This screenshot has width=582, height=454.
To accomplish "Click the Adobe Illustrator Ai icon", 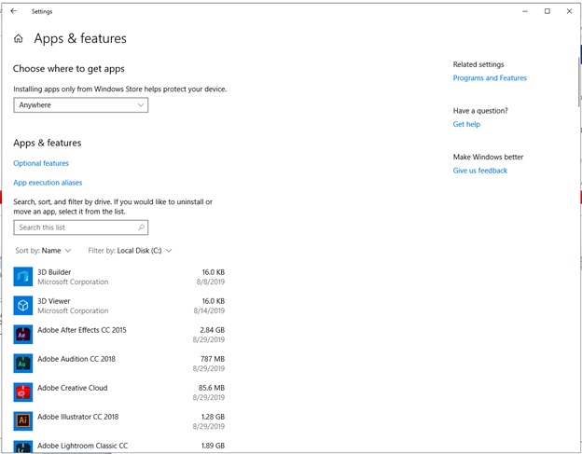I will [23, 421].
